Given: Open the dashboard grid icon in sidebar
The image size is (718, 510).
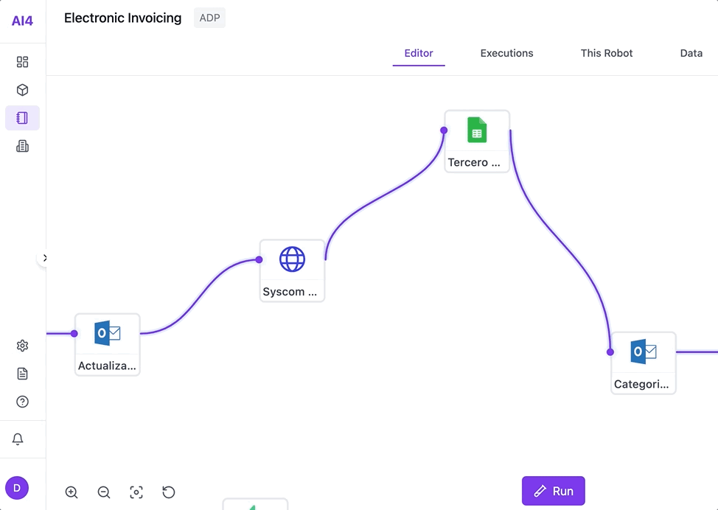Looking at the screenshot, I should [x=22, y=62].
